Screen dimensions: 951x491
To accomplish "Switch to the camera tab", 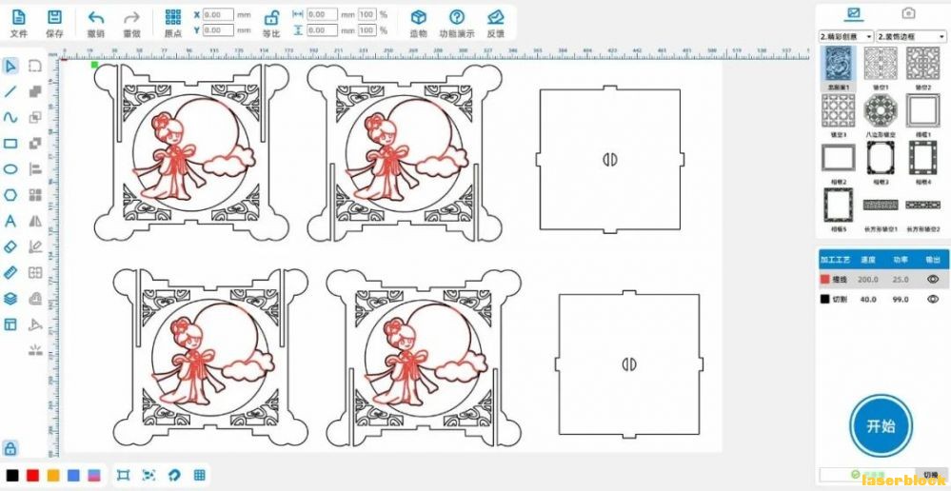I will [x=908, y=12].
